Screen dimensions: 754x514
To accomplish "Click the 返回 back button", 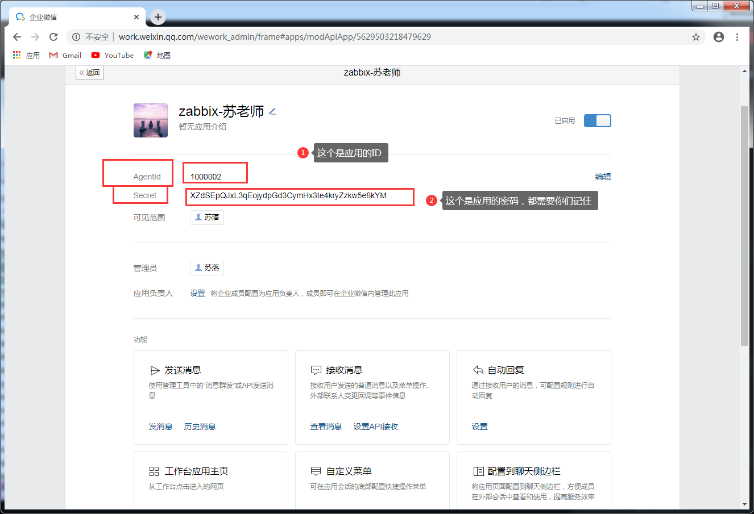I will 90,72.
